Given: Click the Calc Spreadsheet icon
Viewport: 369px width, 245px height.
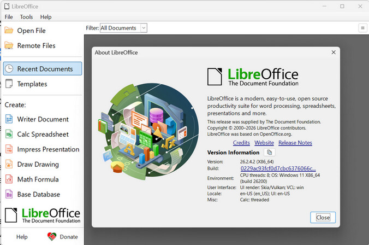Looking at the screenshot, I should 9,134.
